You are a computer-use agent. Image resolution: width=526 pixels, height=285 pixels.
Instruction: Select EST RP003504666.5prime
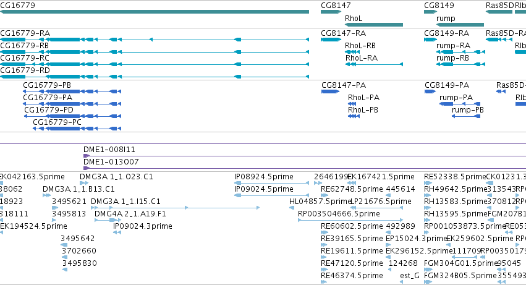pyautogui.click(x=350, y=220)
